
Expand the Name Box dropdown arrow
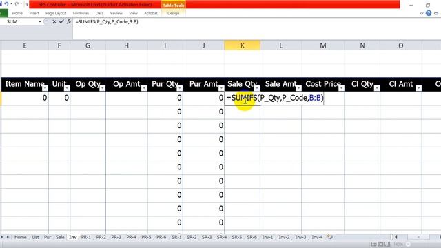click(40, 21)
